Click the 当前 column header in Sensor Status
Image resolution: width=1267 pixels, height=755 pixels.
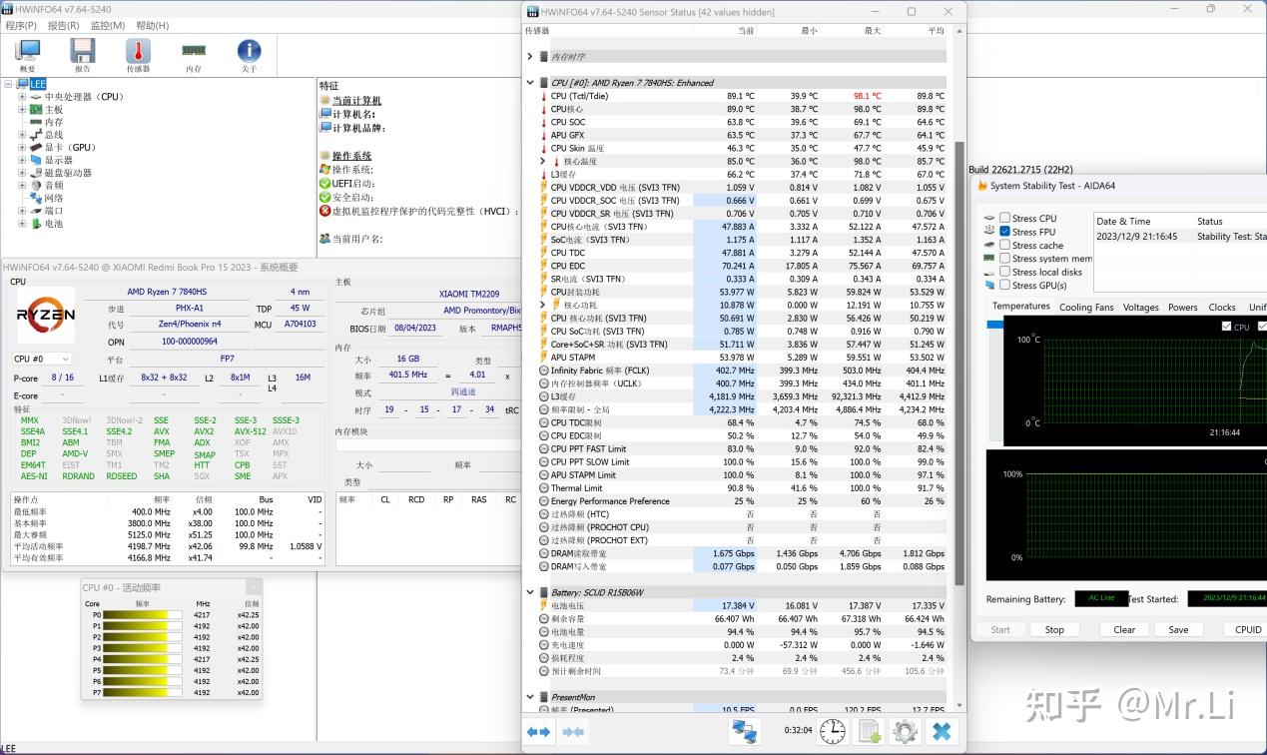tap(746, 31)
